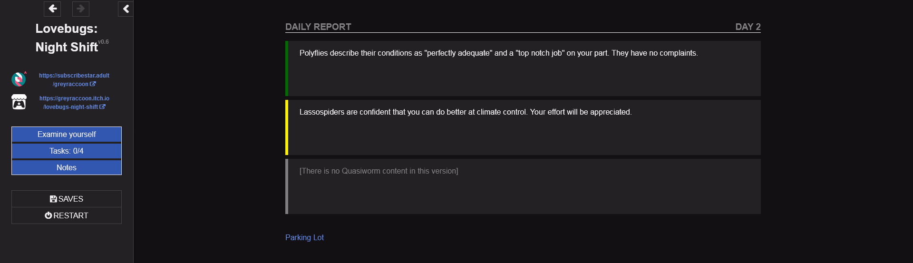Click the SubscribeStar logo icon
Image resolution: width=913 pixels, height=263 pixels.
click(x=19, y=79)
